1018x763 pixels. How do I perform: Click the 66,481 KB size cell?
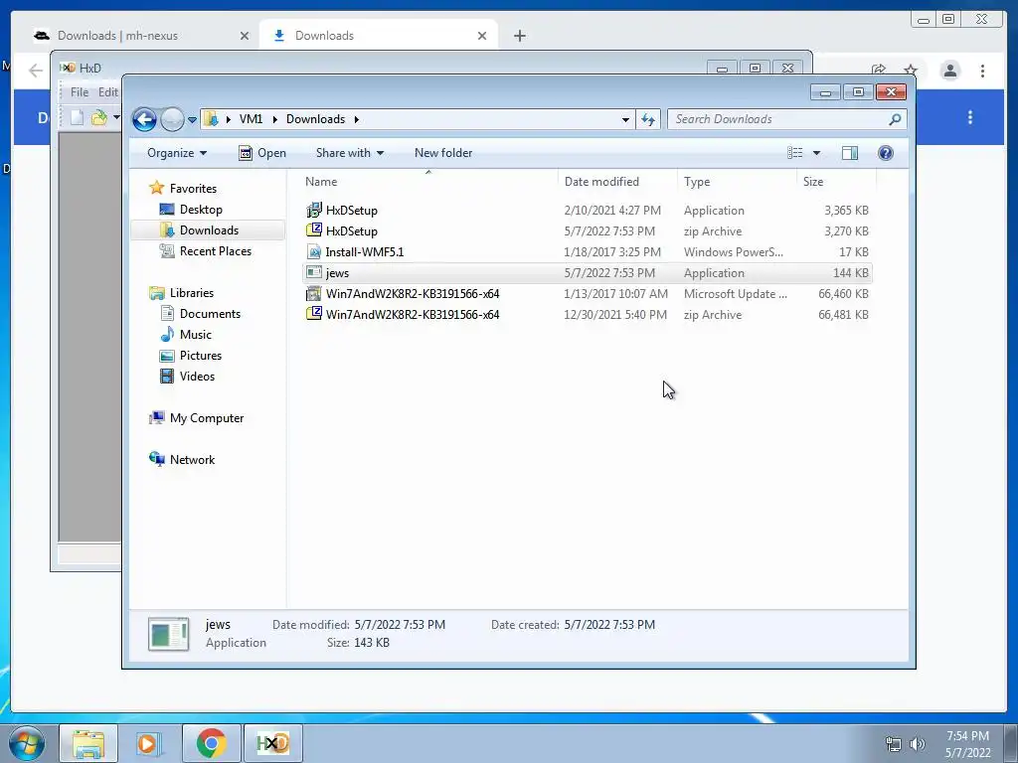coord(843,315)
